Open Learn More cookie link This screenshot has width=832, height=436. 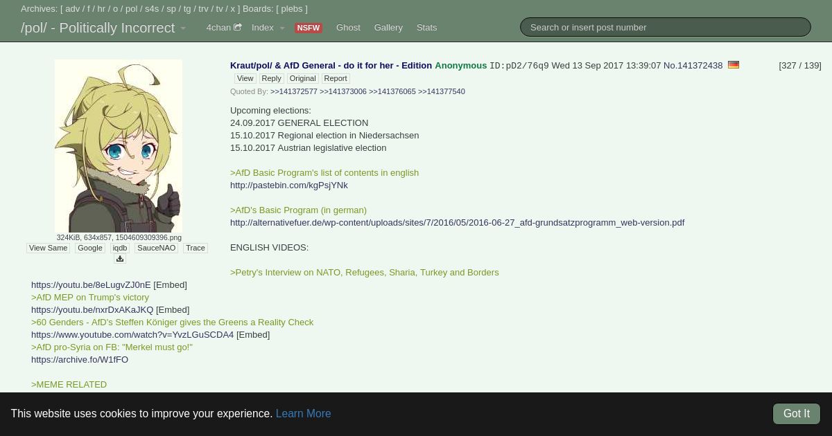tap(303, 413)
